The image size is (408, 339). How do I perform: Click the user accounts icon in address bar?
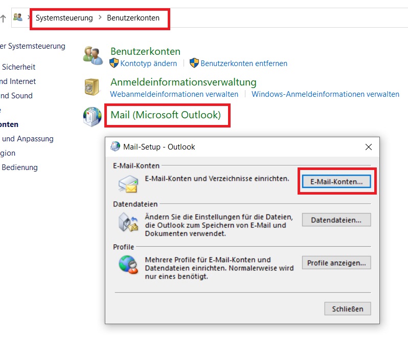[18, 17]
